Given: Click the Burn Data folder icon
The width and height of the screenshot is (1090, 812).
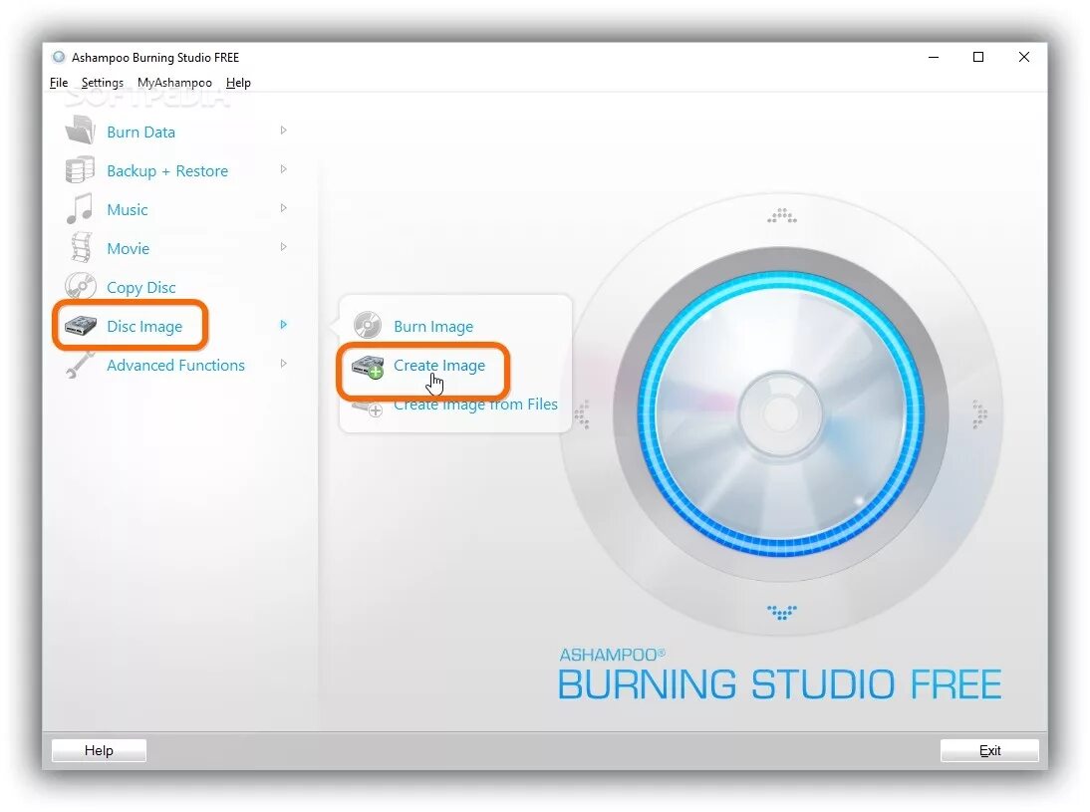Looking at the screenshot, I should (x=80, y=130).
